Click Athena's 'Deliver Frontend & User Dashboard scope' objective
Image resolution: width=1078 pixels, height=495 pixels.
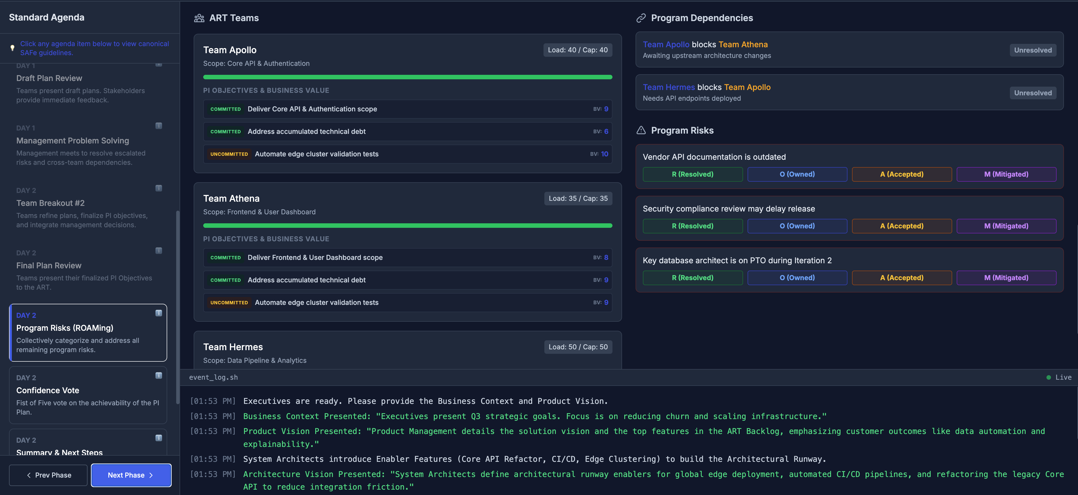(x=408, y=258)
